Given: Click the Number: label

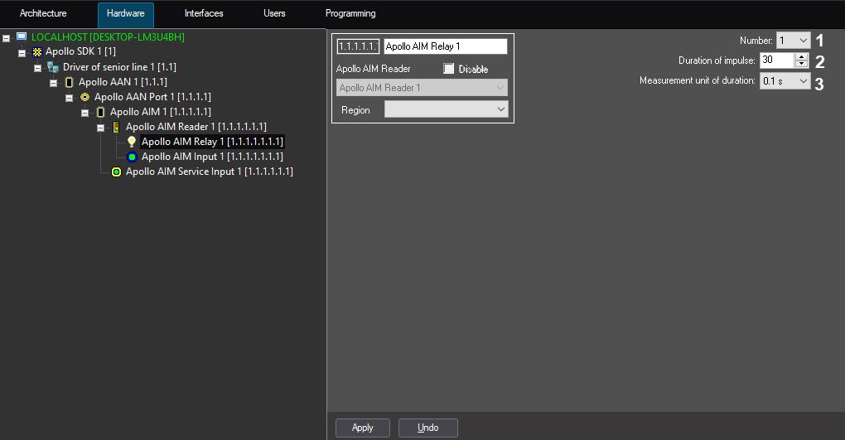Looking at the screenshot, I should [x=756, y=41].
